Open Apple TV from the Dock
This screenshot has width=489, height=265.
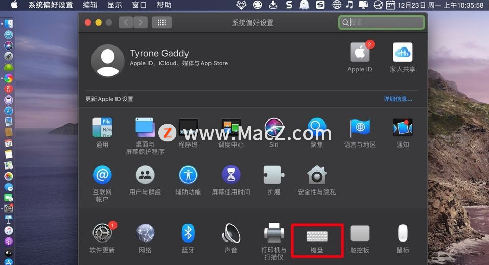[9, 253]
